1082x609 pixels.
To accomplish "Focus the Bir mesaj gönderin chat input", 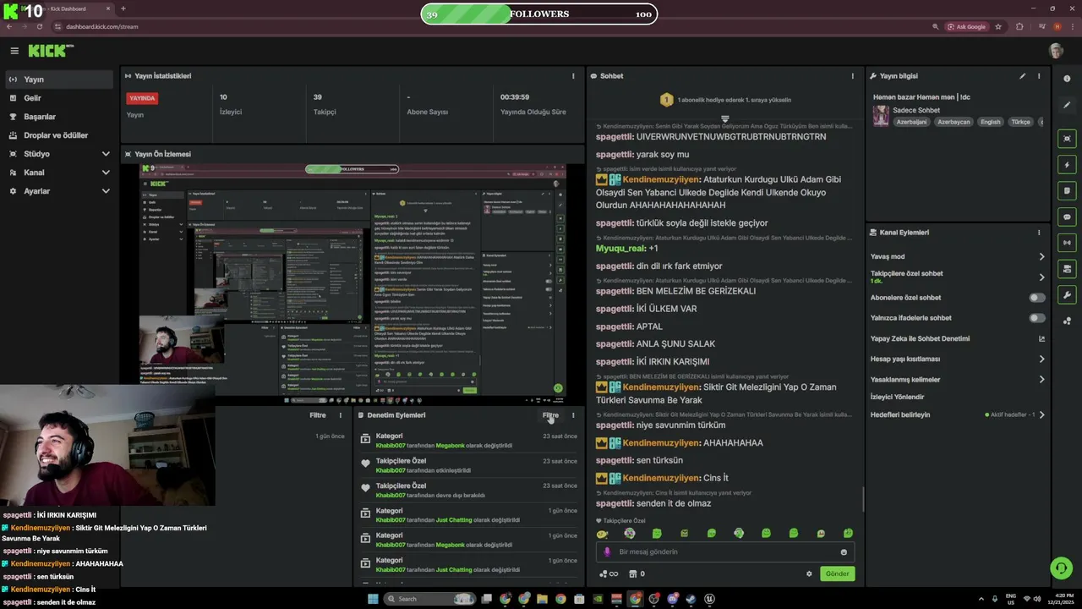I will click(x=725, y=552).
